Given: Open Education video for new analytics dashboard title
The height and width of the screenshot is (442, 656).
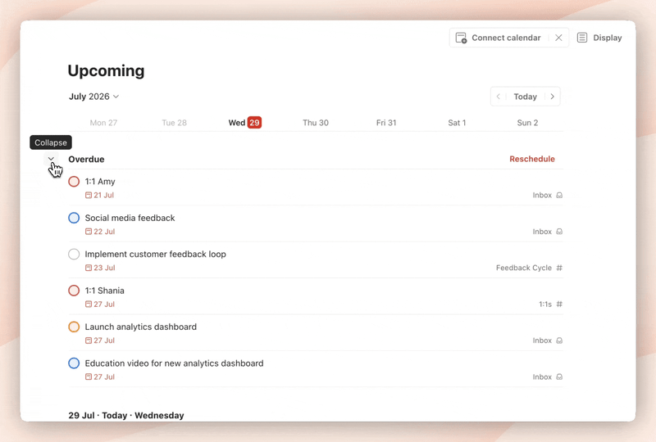Looking at the screenshot, I should 174,363.
